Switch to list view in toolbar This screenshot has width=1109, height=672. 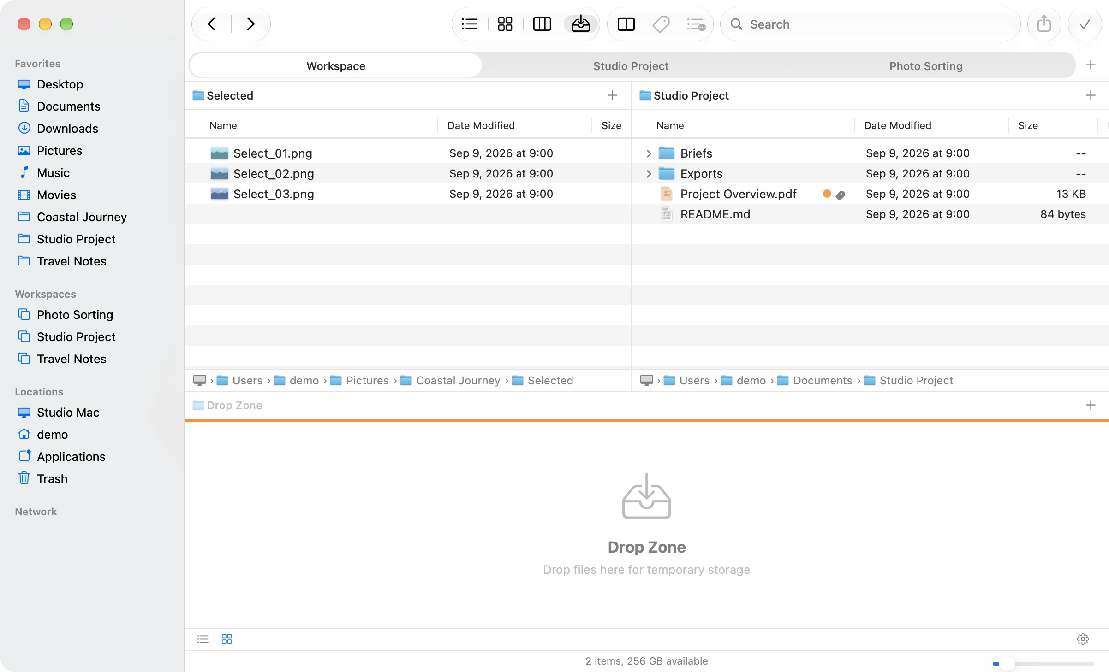pyautogui.click(x=469, y=24)
